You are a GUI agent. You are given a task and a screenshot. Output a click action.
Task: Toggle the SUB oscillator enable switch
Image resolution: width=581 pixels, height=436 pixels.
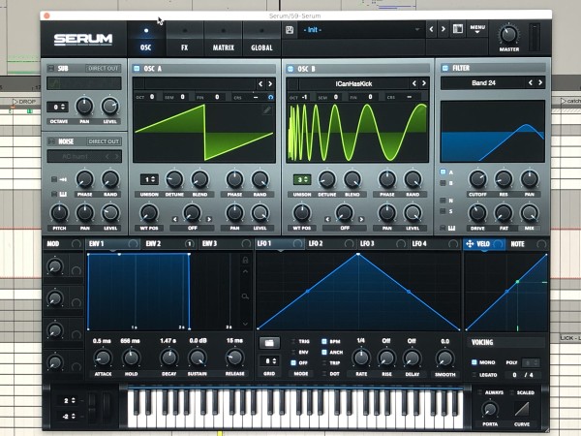50,69
